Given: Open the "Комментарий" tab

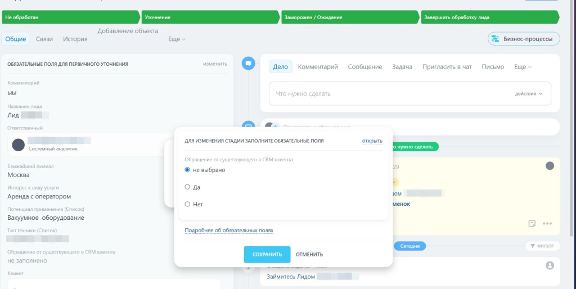Looking at the screenshot, I should tap(318, 67).
